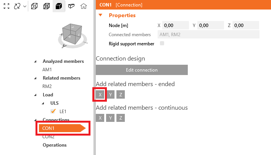This screenshot has height=155, width=271.
Task: Select the solid black cube view
Action: 58,6
